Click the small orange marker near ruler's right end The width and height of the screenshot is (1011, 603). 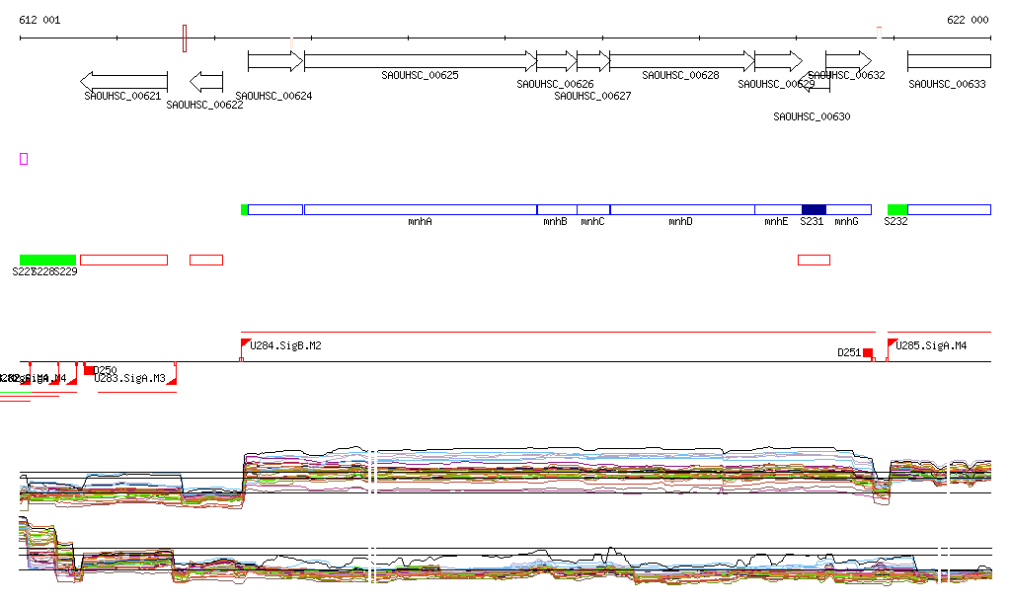tap(879, 33)
